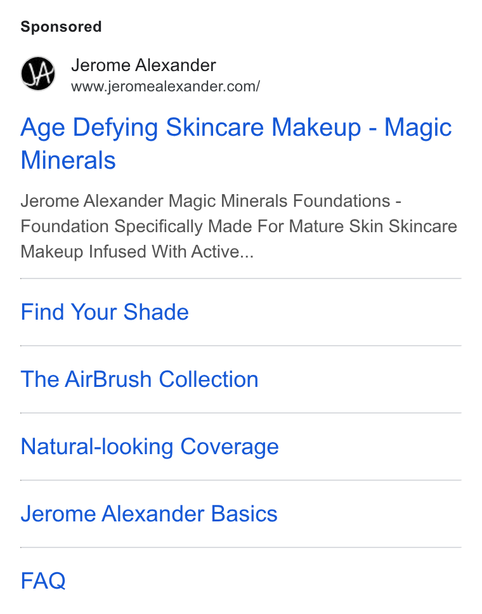Image resolution: width=482 pixels, height=614 pixels.
Task: Open the Jerome Alexander Basics sitelink
Action: click(149, 514)
